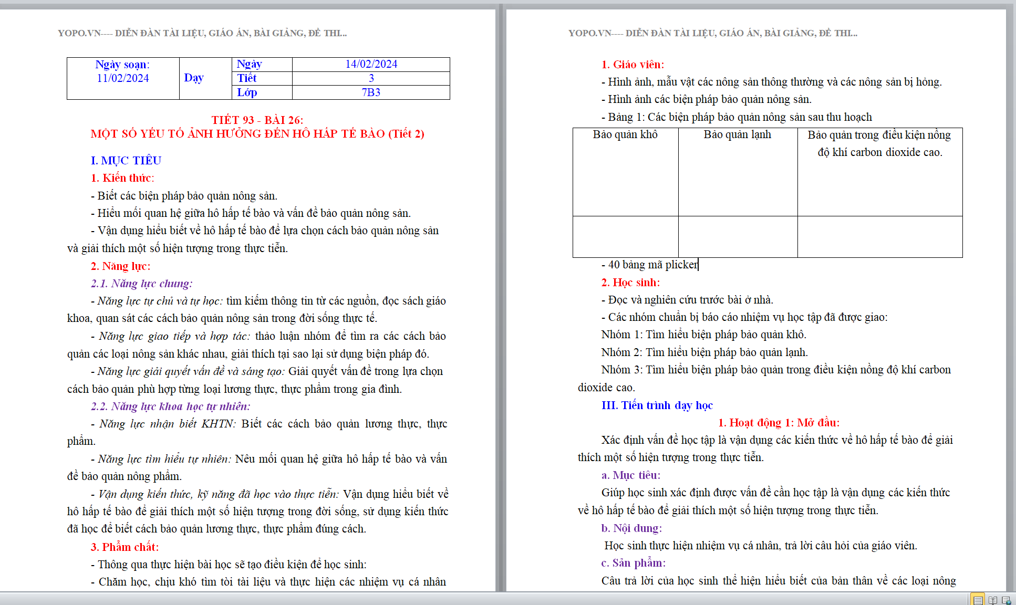Click the line '- Biết các biện pháp bảo quản nông sản.'
The image size is (1016, 605).
pyautogui.click(x=184, y=196)
